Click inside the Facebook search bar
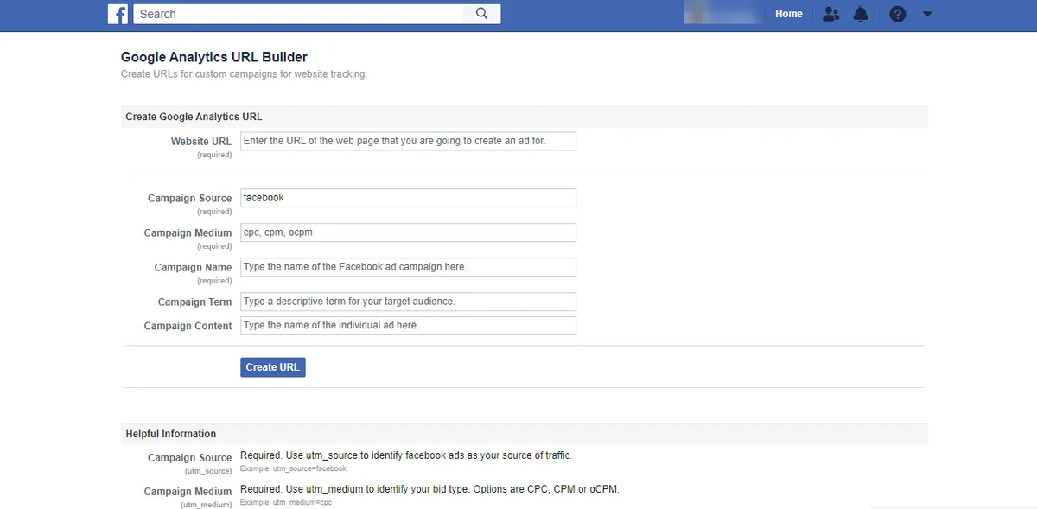Viewport: 1037px width, 509px height. [x=302, y=14]
